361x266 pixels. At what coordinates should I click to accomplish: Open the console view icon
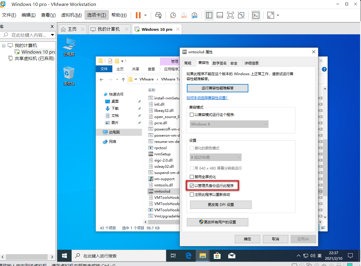[x=256, y=15]
